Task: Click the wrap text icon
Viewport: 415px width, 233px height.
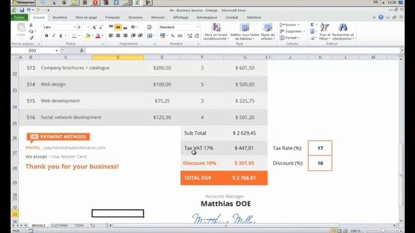Action: click(150, 27)
